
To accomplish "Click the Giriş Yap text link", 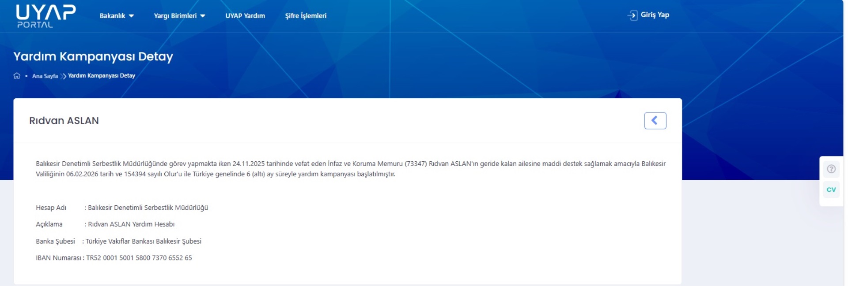I will [x=655, y=15].
